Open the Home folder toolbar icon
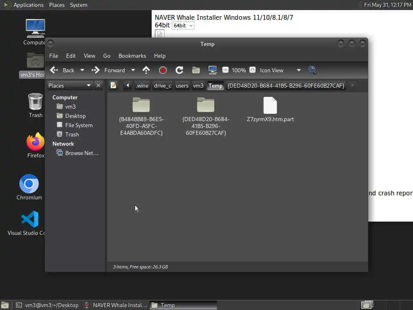The height and width of the screenshot is (310, 413). 196,70
